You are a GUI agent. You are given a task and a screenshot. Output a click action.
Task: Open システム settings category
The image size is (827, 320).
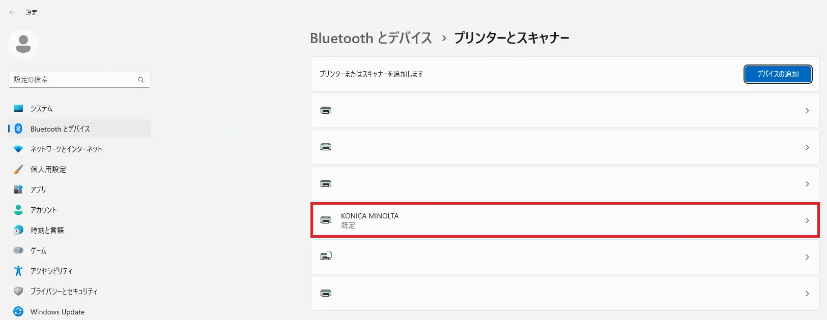point(41,108)
